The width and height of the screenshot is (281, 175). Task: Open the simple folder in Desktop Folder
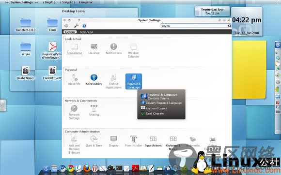[26, 49]
